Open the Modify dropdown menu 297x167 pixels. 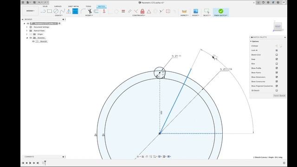[89, 15]
